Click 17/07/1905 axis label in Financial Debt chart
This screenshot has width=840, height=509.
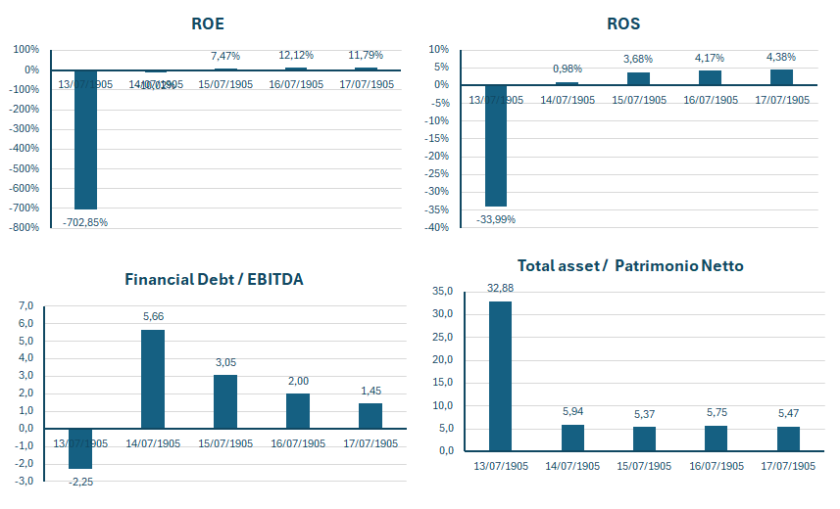point(371,443)
